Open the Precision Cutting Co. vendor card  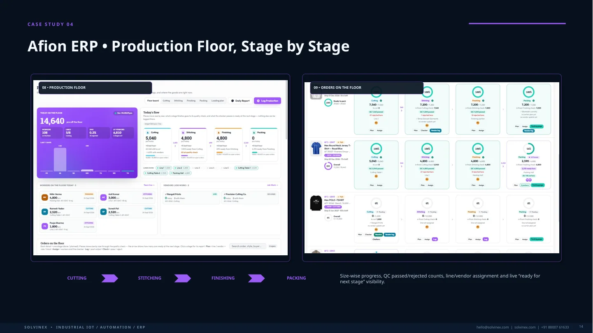(x=250, y=197)
